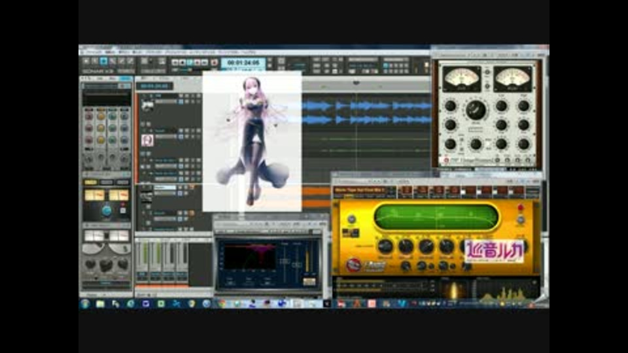Image resolution: width=628 pixels, height=353 pixels.
Task: Click the spectrum analyzer in T-RackS meter section
Action: 508,288
